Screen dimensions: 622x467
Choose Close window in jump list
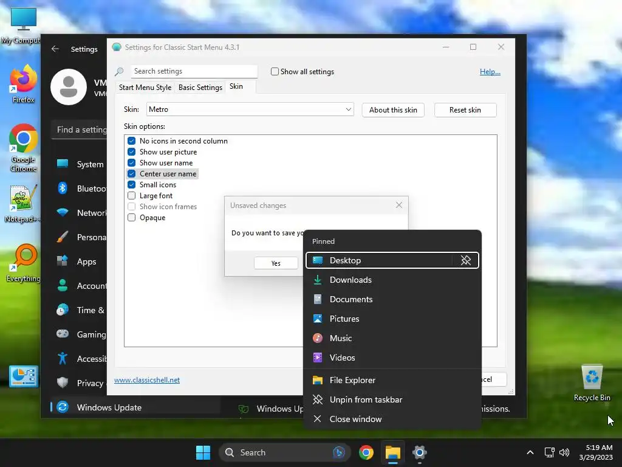click(x=392, y=419)
